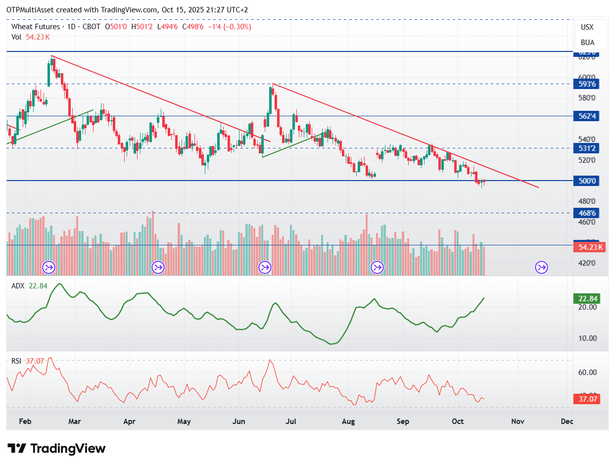Click the 468'6 price level label
The height and width of the screenshot is (467, 615).
(x=587, y=213)
